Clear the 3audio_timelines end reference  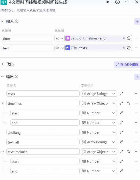coord(124,38)
